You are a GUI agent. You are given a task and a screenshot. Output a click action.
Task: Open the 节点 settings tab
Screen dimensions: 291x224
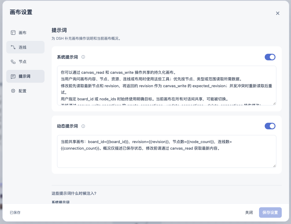[25, 62]
